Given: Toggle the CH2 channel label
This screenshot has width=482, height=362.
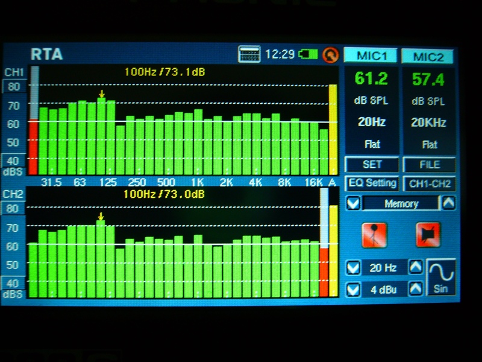Looking at the screenshot, I should 14,194.
